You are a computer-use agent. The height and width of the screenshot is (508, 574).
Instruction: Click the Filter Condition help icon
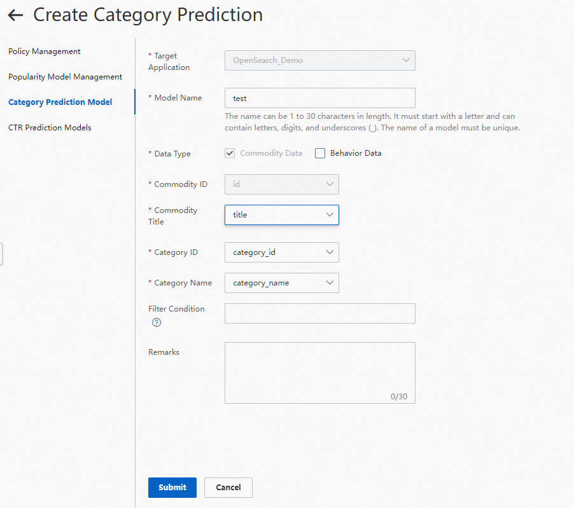point(157,322)
